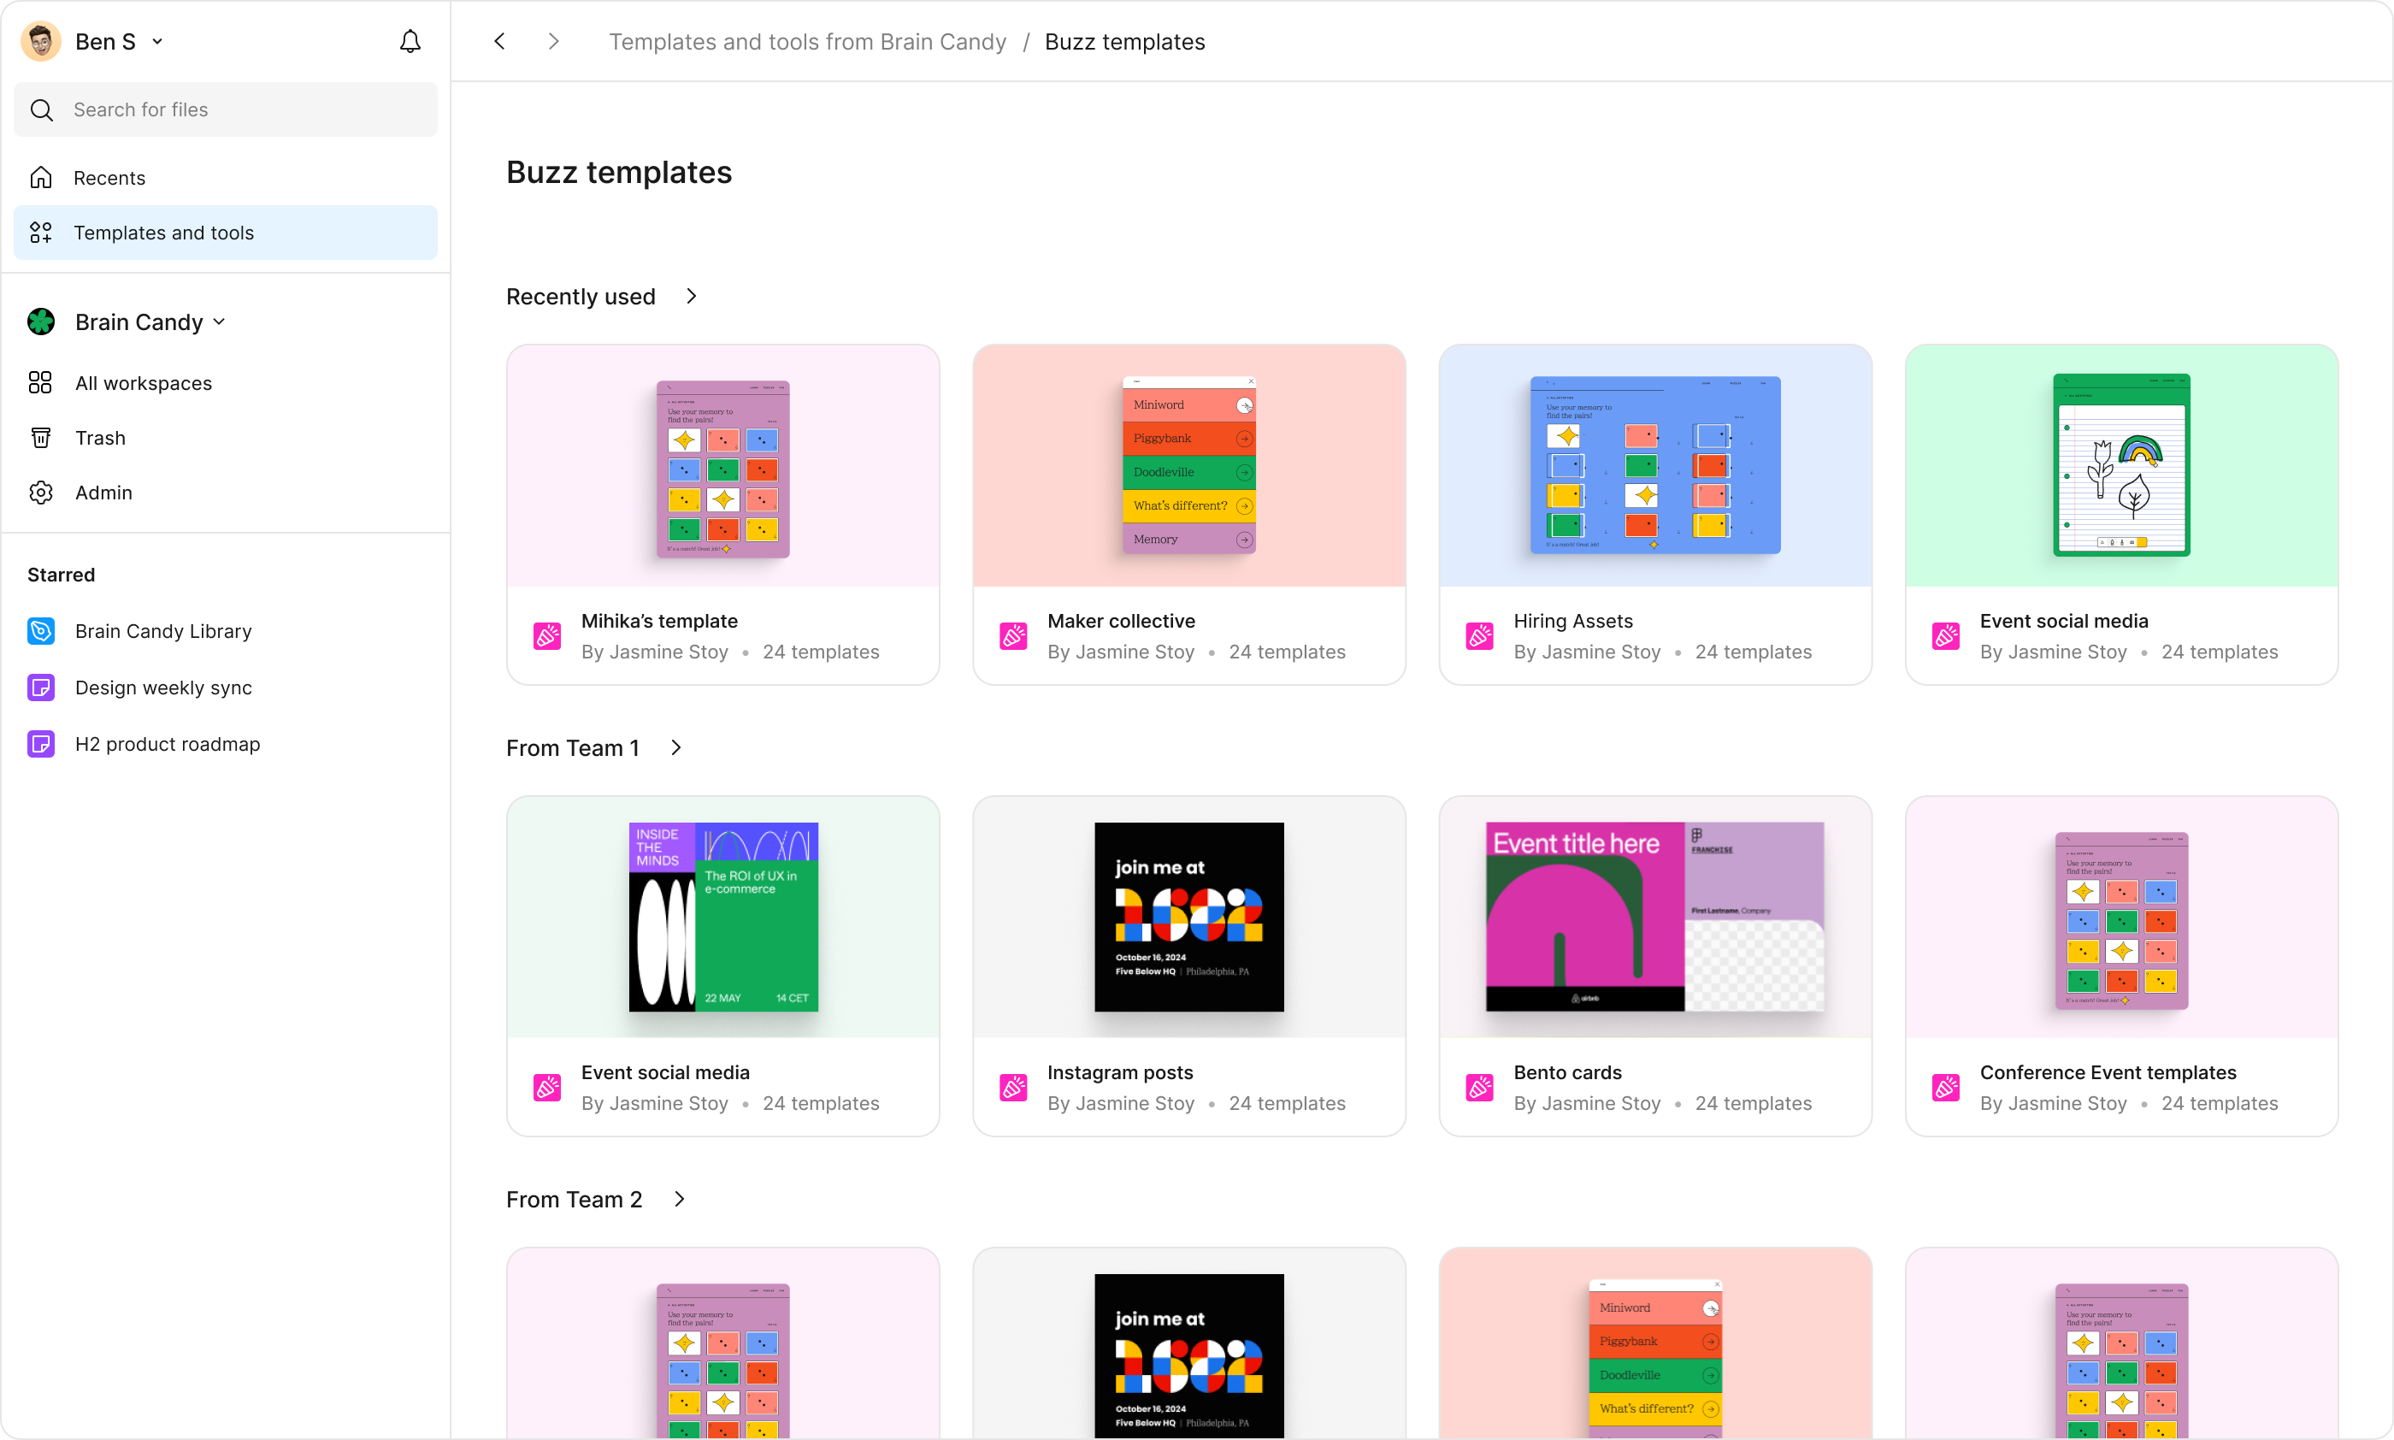The image size is (2394, 1440).
Task: Click the Templates and tools breadcrumb link
Action: coord(807,42)
